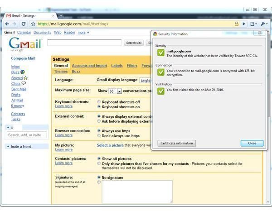Click the Starred star icon in sidebar

(26, 78)
